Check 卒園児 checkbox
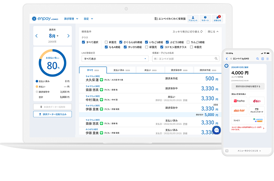The height and width of the screenshot is (181, 274). pos(191,47)
